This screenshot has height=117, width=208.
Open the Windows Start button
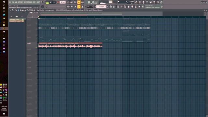(4, 1)
